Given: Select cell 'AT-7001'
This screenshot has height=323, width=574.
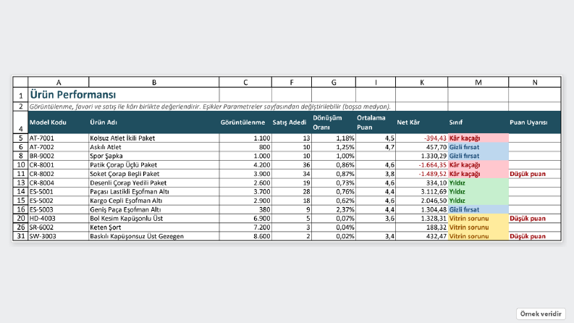Looking at the screenshot, I should click(x=59, y=138).
